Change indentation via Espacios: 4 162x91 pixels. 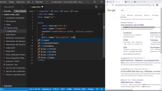47,89
